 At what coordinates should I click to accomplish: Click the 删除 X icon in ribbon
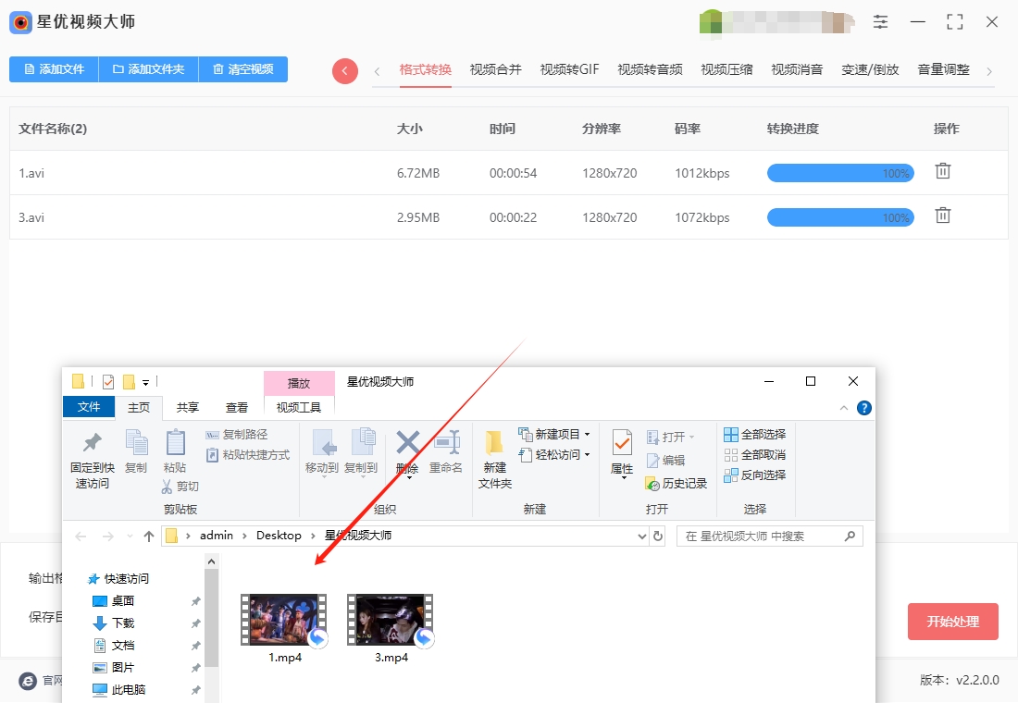[408, 443]
